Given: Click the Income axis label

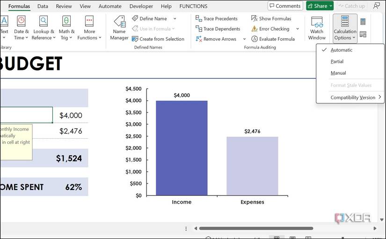Looking at the screenshot, I should click(x=182, y=202).
